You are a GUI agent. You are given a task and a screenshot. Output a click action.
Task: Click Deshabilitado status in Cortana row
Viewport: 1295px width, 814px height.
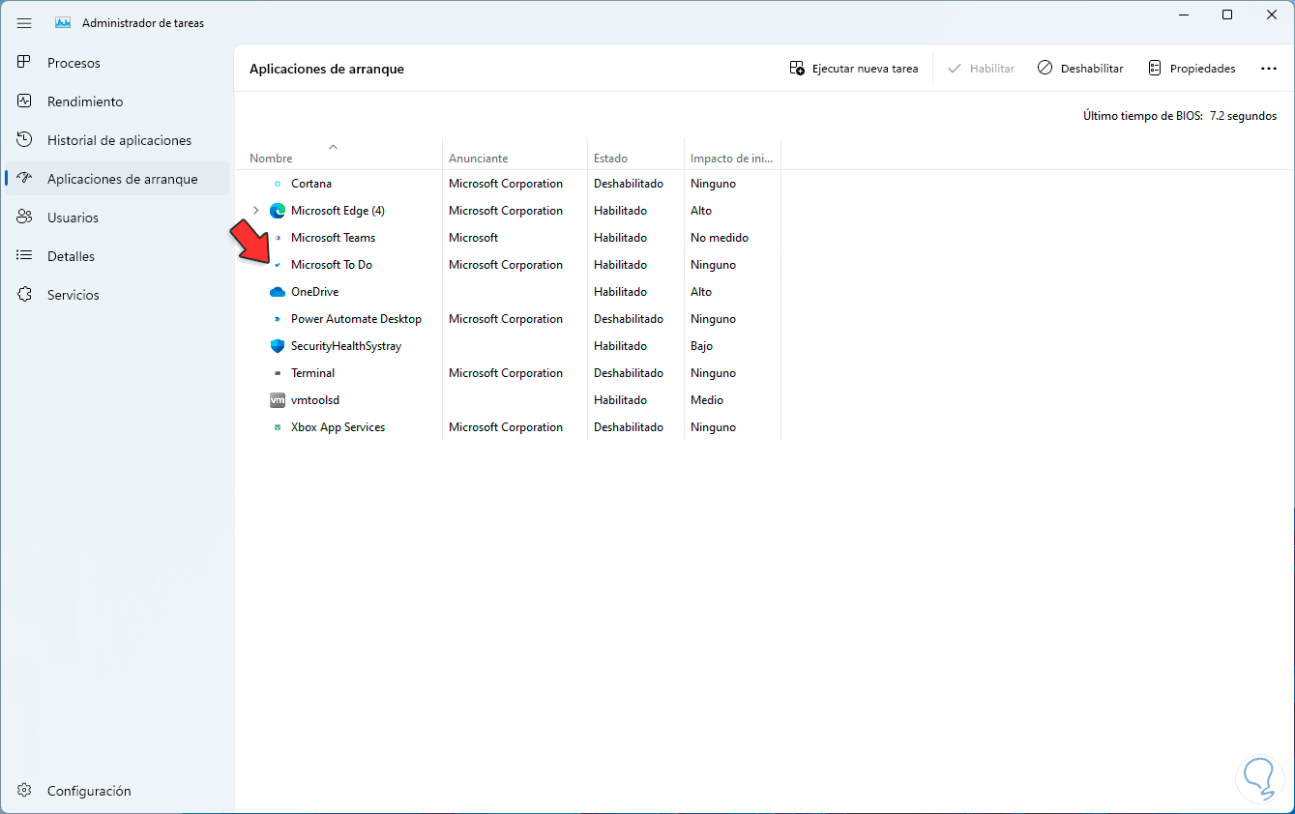[x=629, y=184]
